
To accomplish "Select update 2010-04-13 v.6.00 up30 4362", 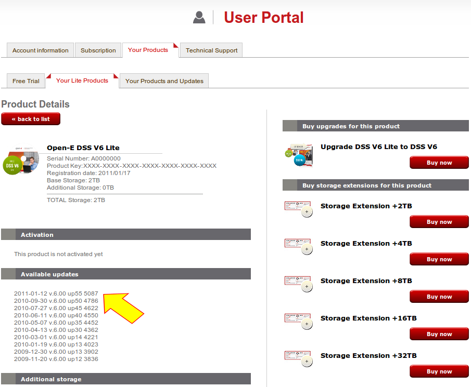I will [56, 330].
